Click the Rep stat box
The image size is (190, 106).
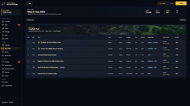[x=180, y=12]
